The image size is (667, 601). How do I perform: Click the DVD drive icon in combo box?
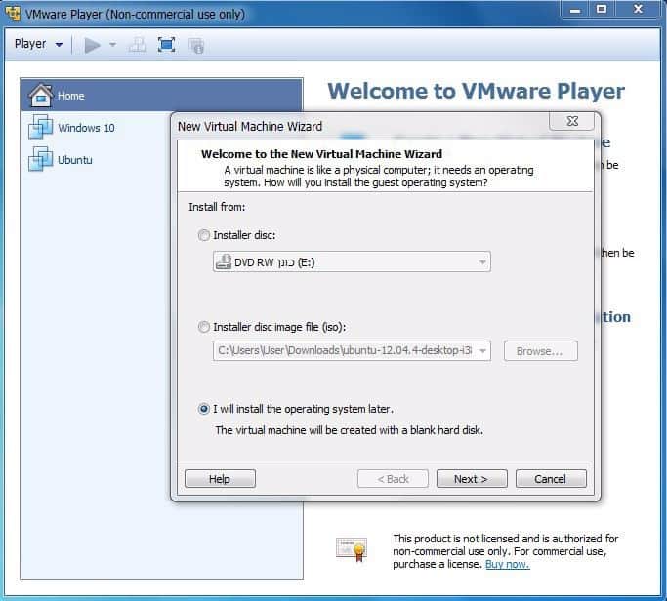[224, 261]
